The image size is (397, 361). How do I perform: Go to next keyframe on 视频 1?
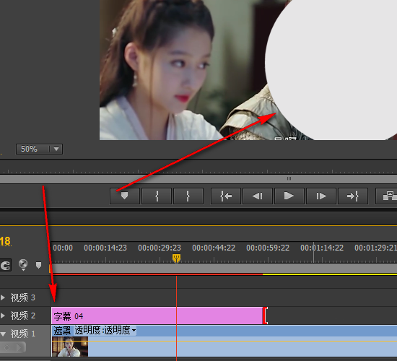click(19, 347)
